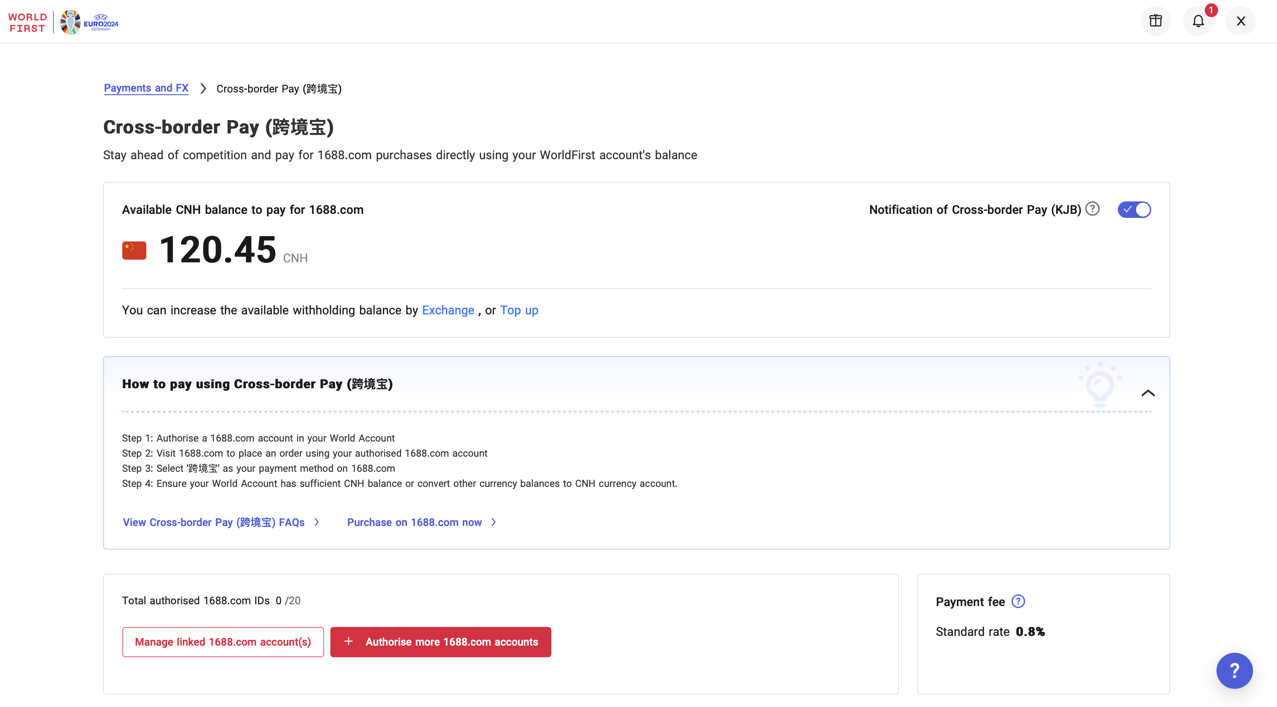1277x707 pixels.
Task: Click Cross-border Pay breadcrumb item
Action: pos(279,89)
